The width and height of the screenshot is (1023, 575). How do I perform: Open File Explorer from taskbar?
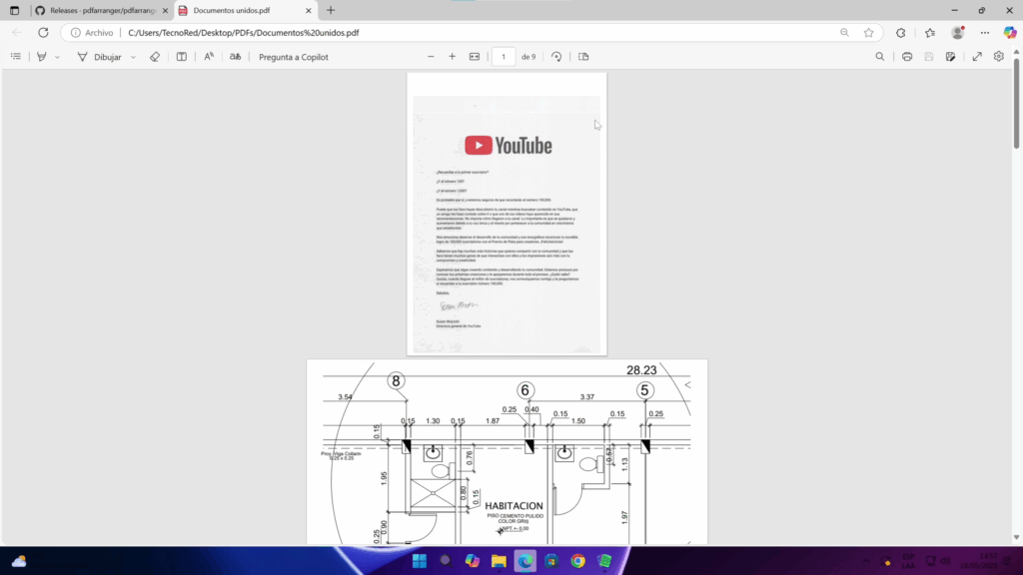(500, 561)
